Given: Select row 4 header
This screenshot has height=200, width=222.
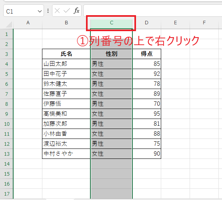Looking at the screenshot, I should tap(6, 64).
